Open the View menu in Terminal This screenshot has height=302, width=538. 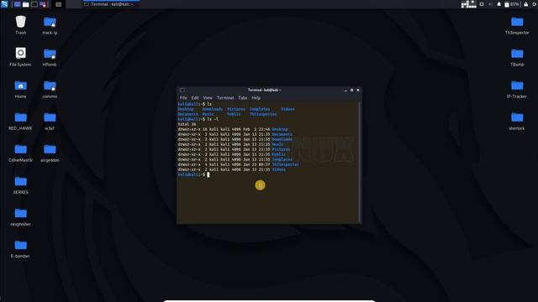208,98
